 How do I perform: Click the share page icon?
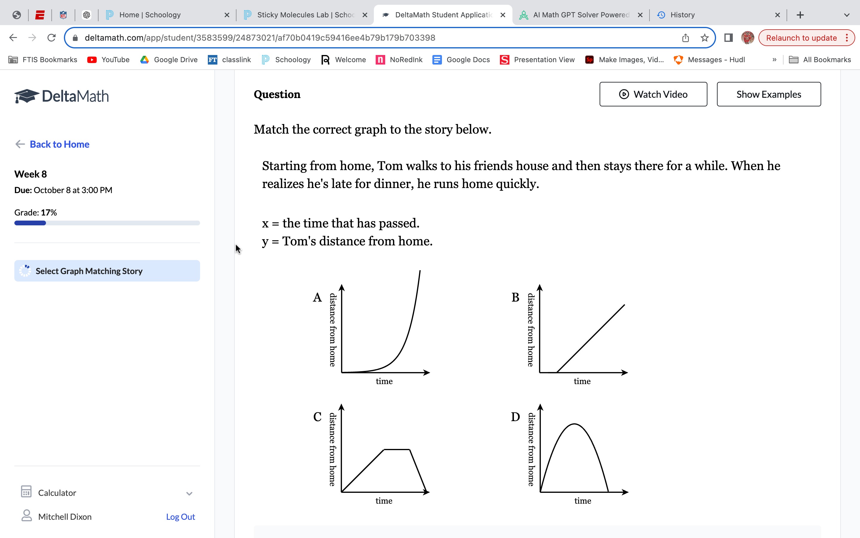click(x=686, y=38)
